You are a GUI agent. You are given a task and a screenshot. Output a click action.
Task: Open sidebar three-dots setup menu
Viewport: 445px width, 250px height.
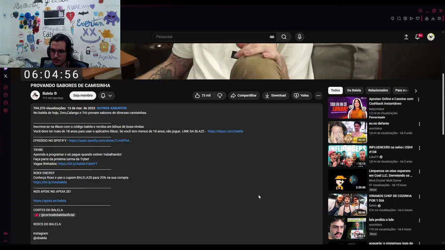(6, 241)
